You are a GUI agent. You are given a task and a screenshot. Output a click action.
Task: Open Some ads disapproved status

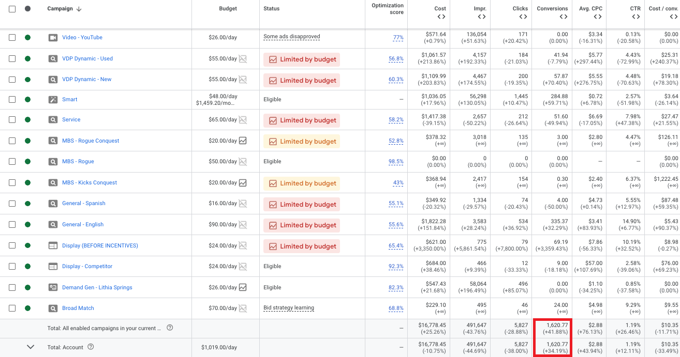(292, 37)
